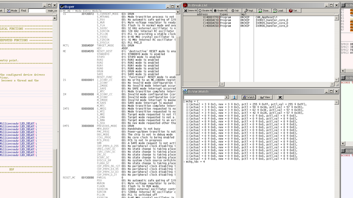Click the TARGET_MODE field in B::per
This screenshot has height=198, width=353.
pyautogui.click(x=105, y=46)
